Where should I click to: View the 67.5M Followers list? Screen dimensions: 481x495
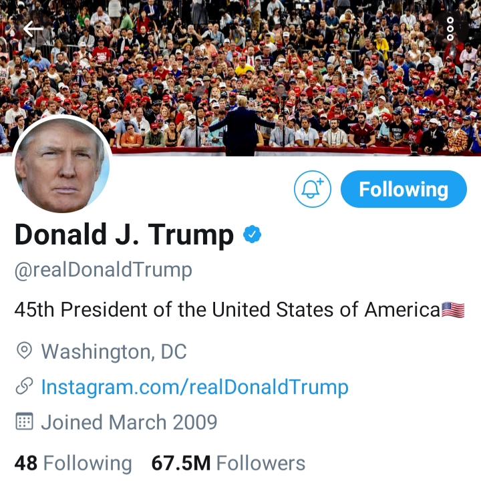pyautogui.click(x=228, y=464)
